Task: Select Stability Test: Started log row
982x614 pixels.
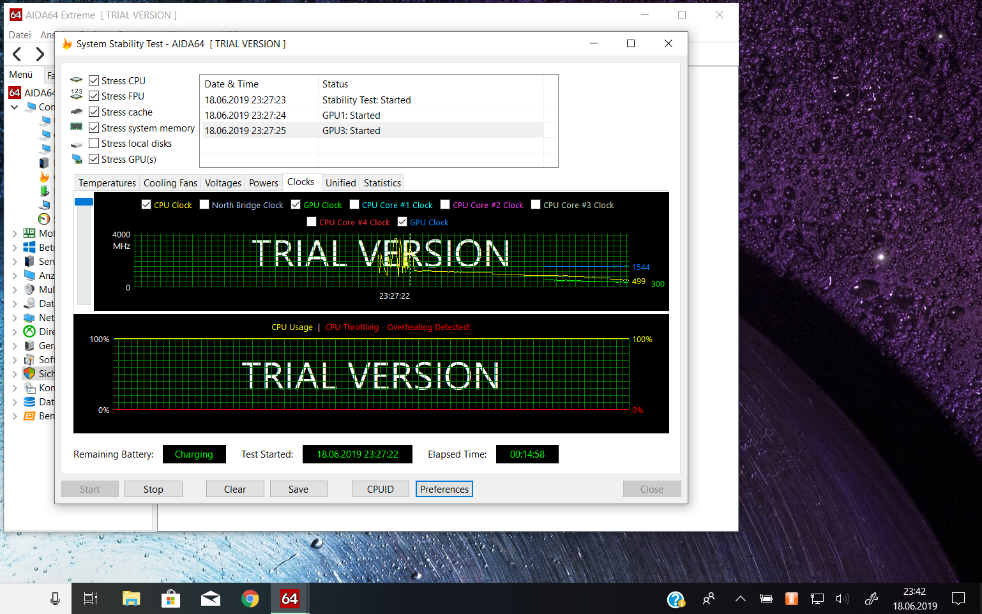Action: [x=373, y=100]
